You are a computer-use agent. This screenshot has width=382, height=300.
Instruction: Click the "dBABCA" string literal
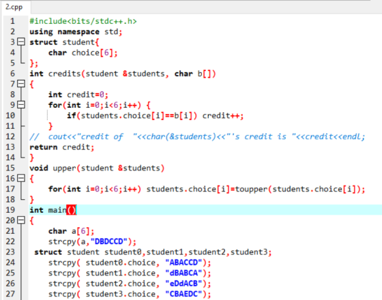[183, 273]
